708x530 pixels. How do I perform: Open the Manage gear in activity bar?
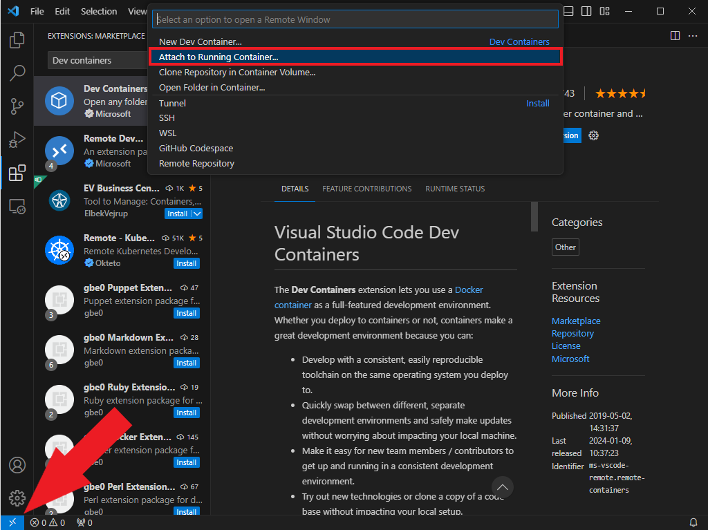click(x=17, y=498)
